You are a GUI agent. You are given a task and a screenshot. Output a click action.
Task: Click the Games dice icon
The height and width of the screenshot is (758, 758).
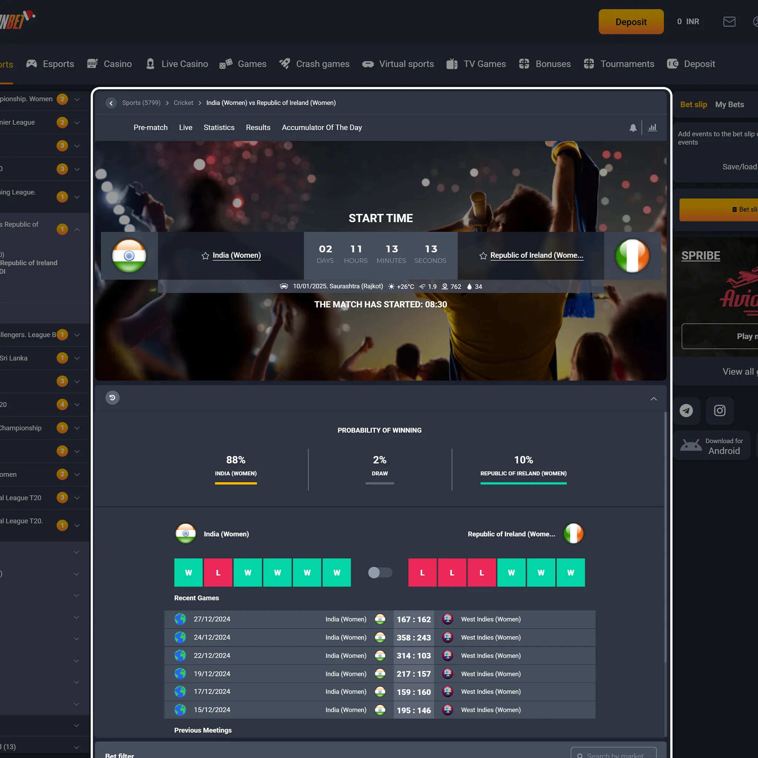(x=226, y=64)
